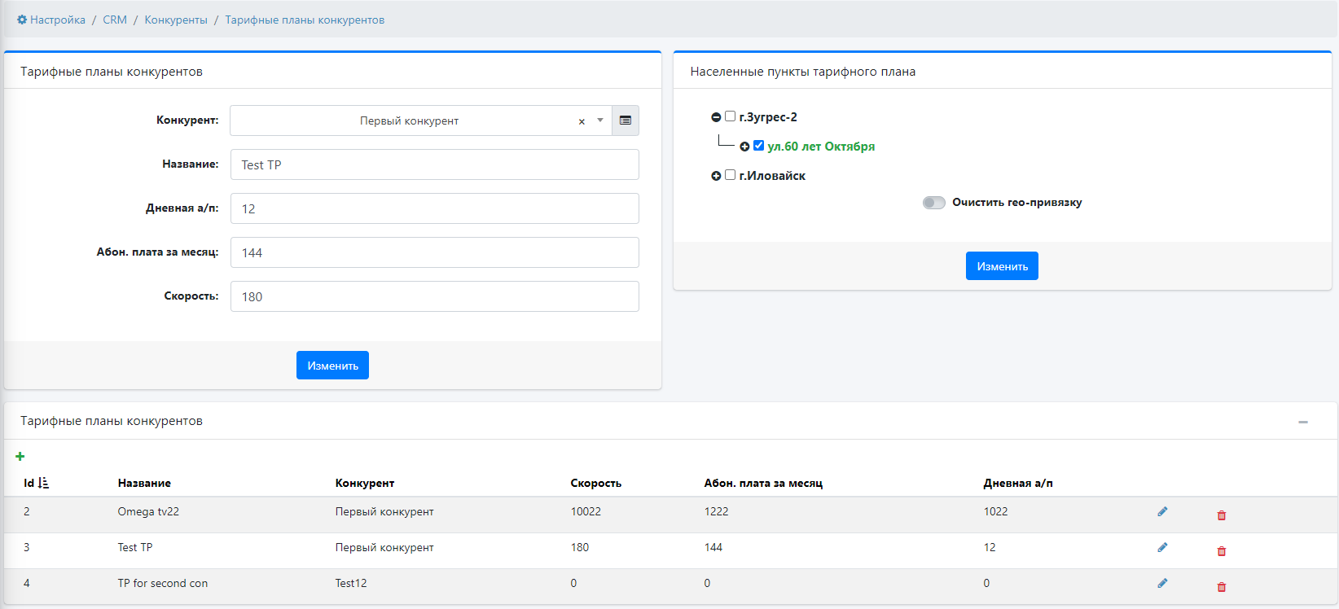
Task: Click the edit pencil for Omega tv22
Action: [1162, 512]
